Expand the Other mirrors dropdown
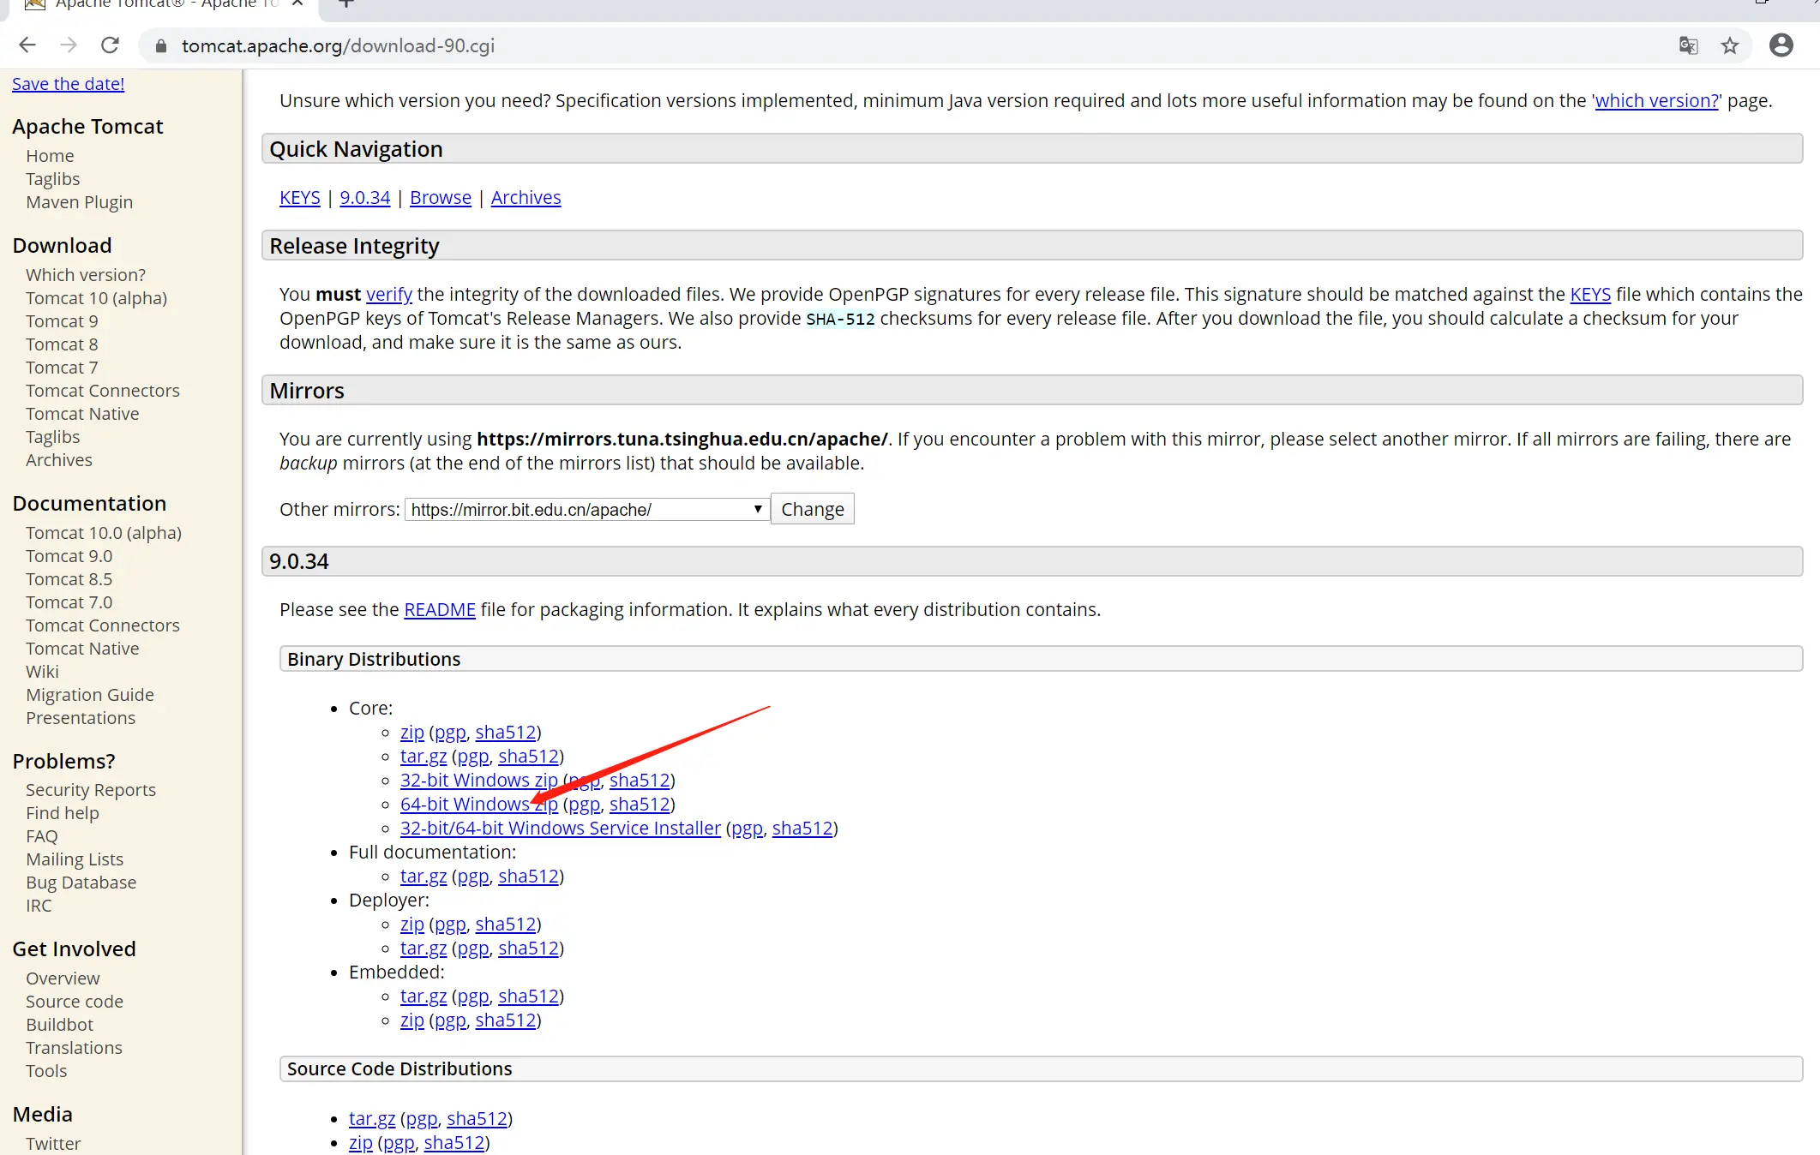1820x1155 pixels. coord(586,510)
